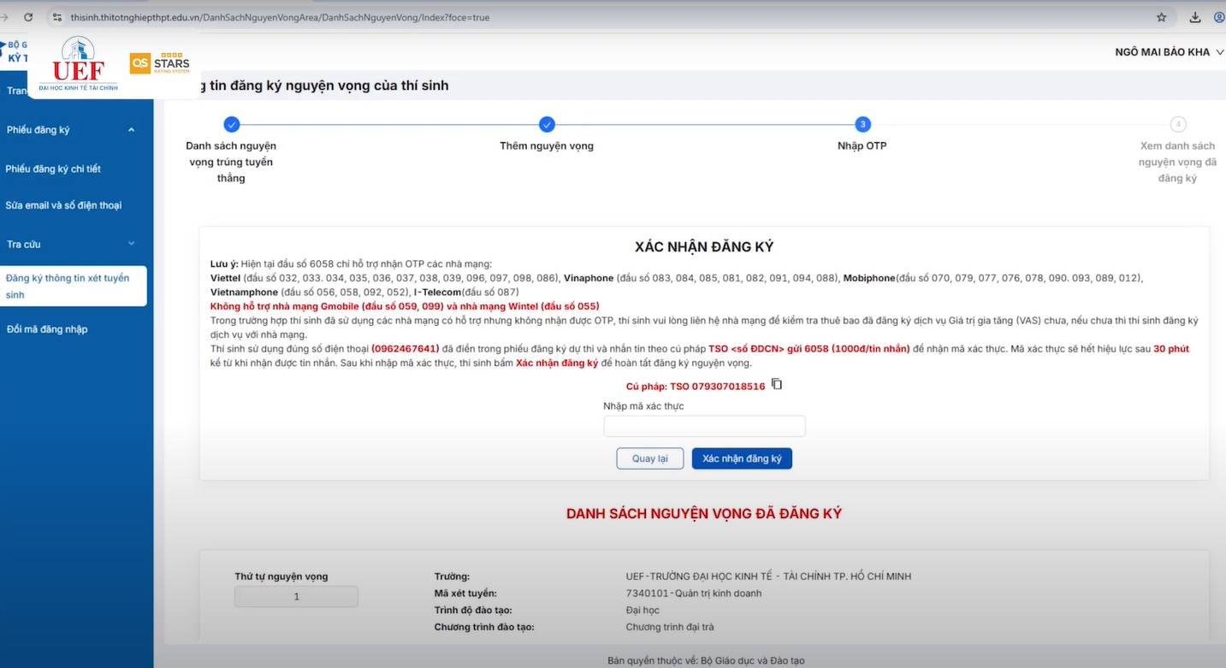The width and height of the screenshot is (1226, 668).
Task: Click the "Thứ tự nguyện vọng" number box
Action: pyautogui.click(x=296, y=597)
